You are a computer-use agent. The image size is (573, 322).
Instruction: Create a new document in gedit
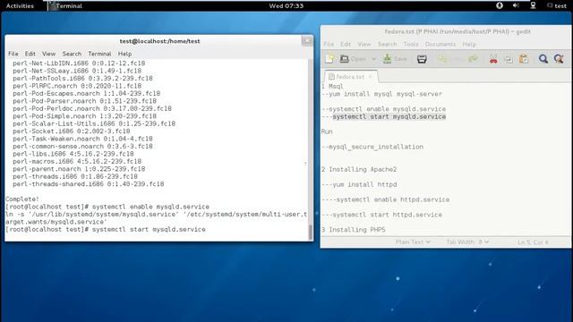(x=329, y=59)
